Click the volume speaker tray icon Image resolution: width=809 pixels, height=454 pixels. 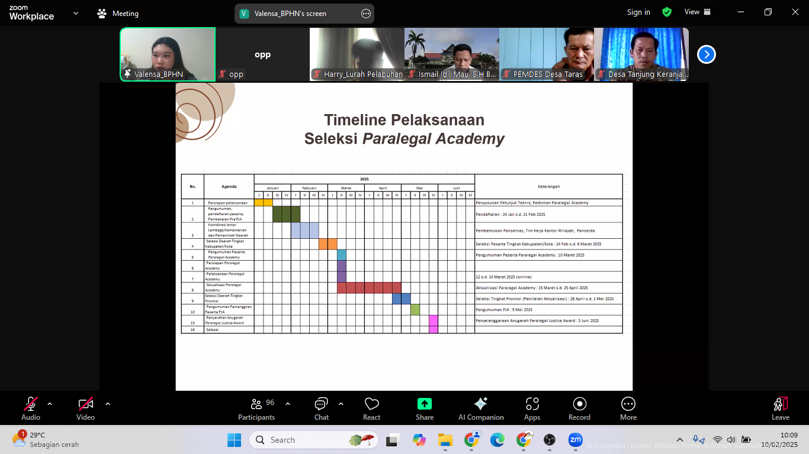pyautogui.click(x=731, y=440)
